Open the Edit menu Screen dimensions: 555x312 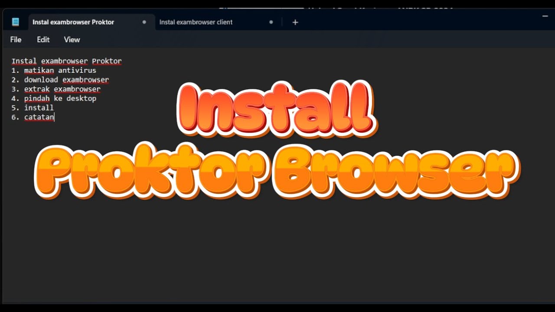(43, 39)
